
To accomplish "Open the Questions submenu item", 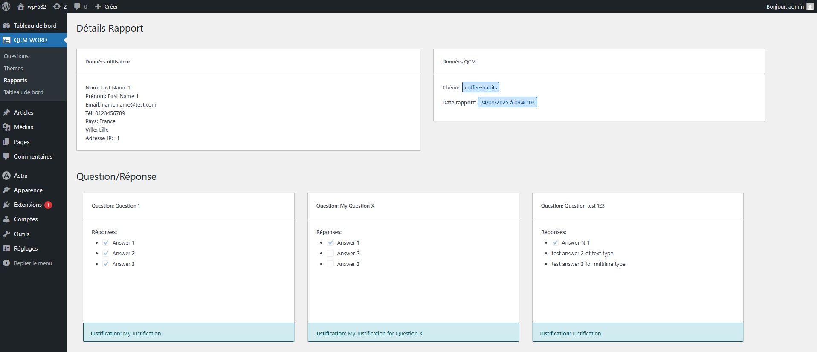I will click(16, 56).
